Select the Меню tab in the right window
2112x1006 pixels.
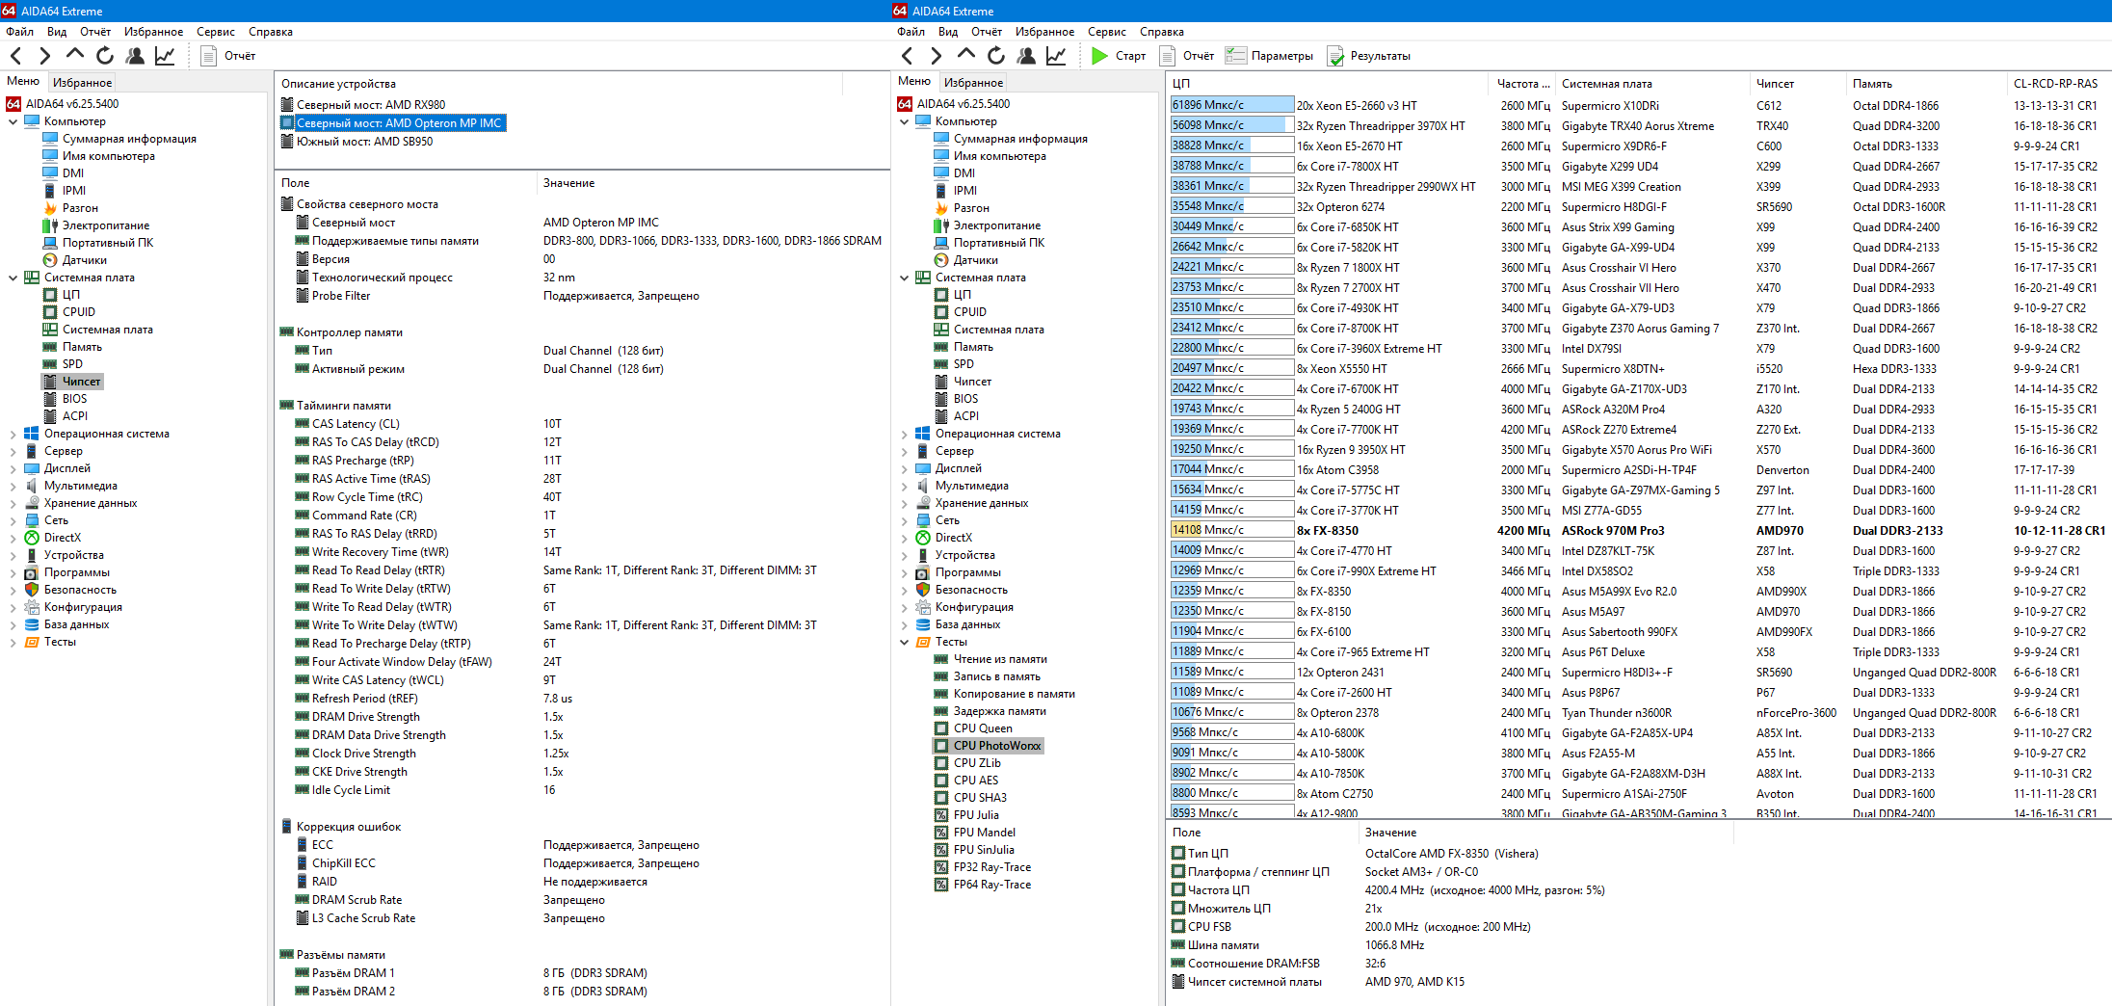coord(914,81)
